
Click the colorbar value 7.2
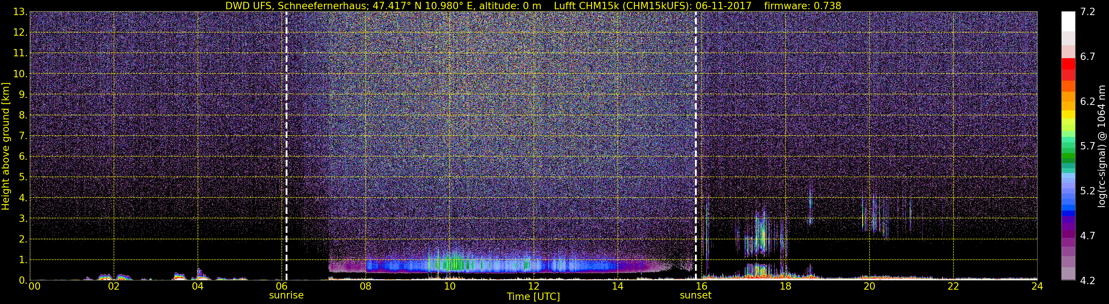coord(1088,12)
